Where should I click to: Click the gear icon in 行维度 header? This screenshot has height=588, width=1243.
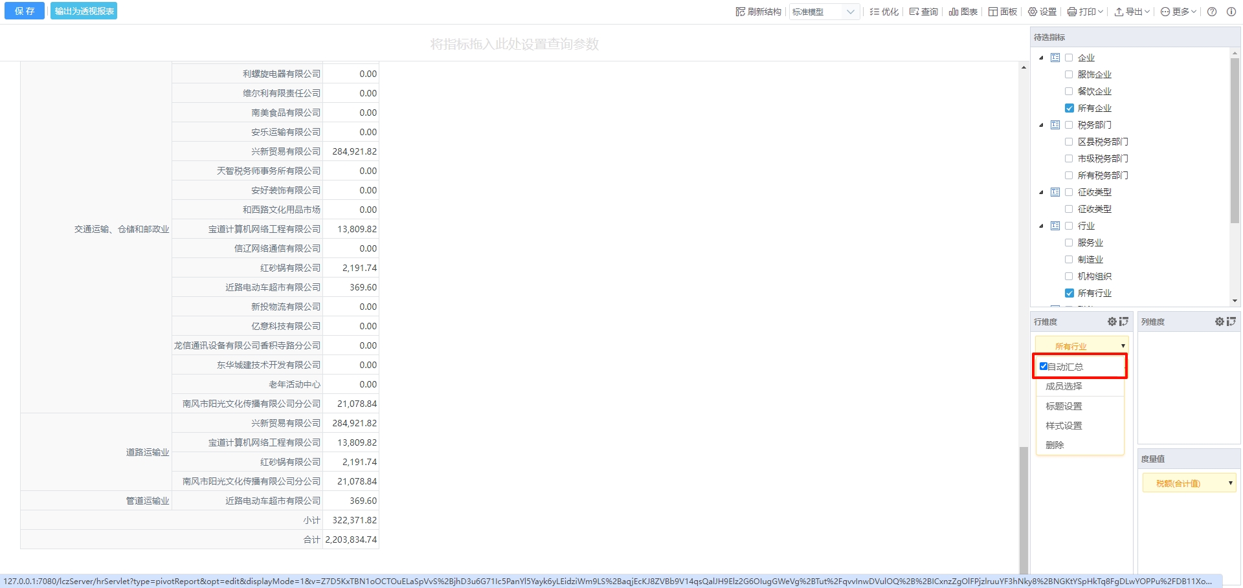coord(1112,321)
